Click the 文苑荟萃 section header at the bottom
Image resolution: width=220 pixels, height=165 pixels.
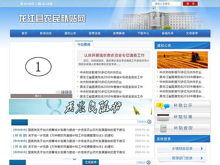click(91, 162)
